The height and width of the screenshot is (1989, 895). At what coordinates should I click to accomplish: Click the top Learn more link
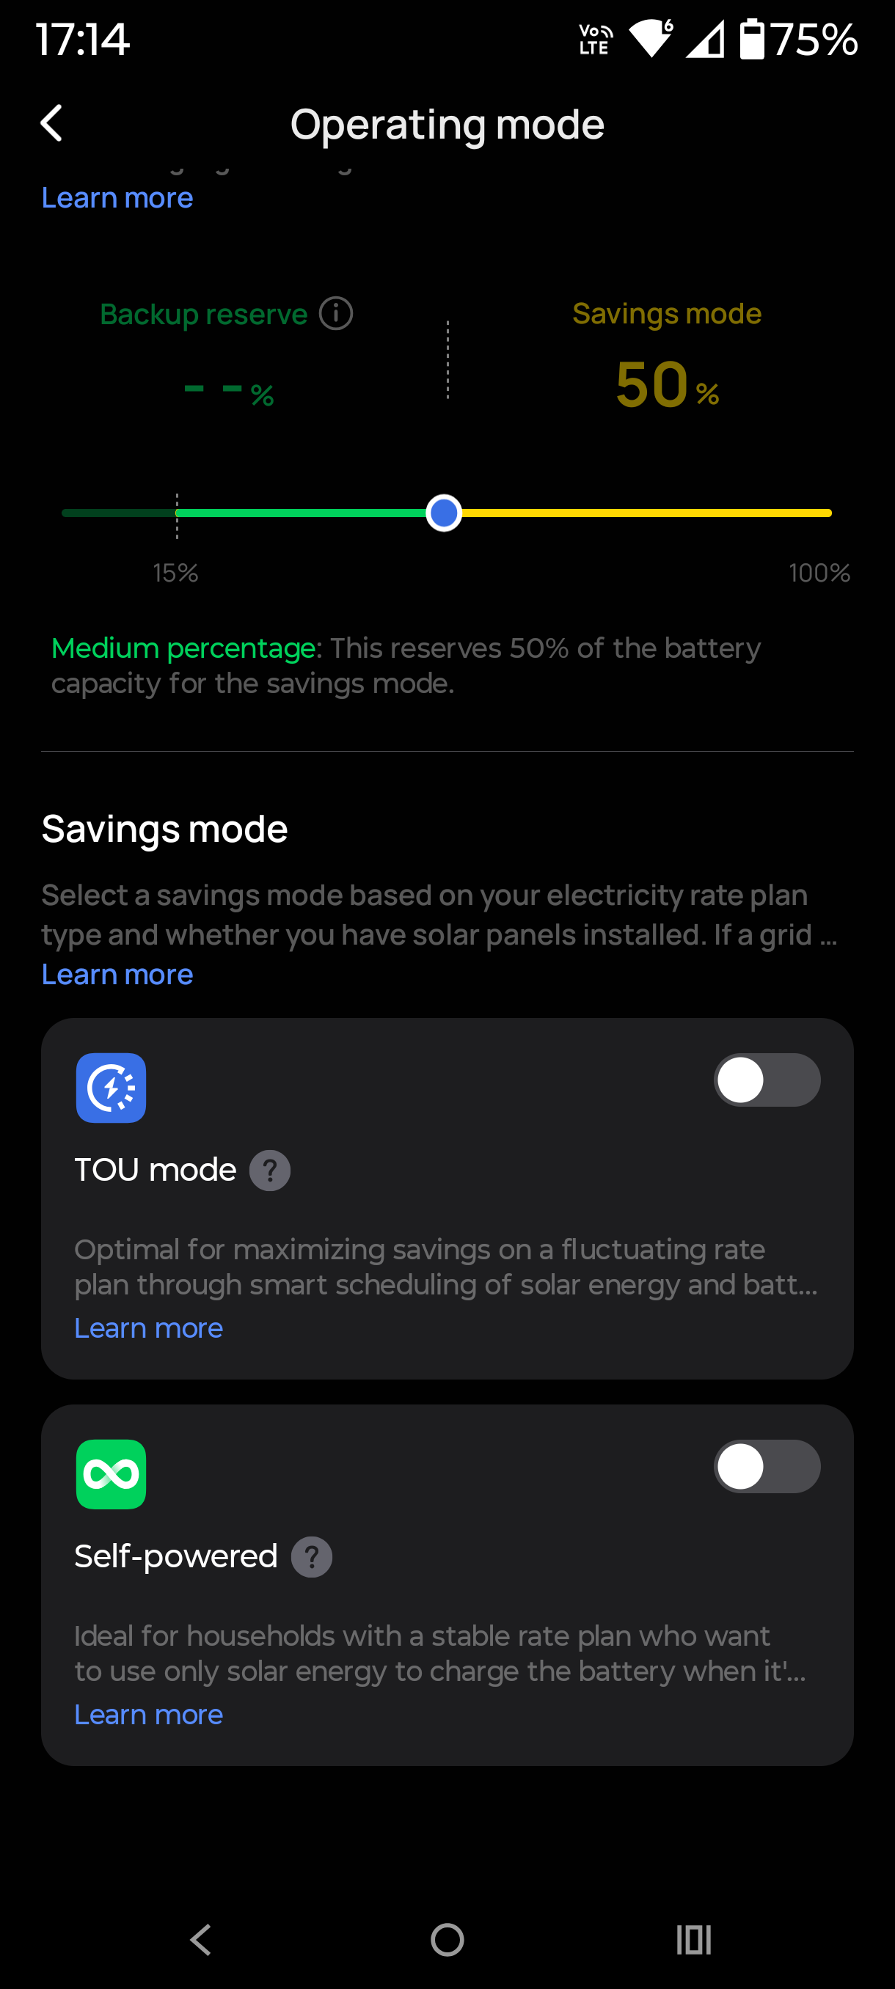117,199
